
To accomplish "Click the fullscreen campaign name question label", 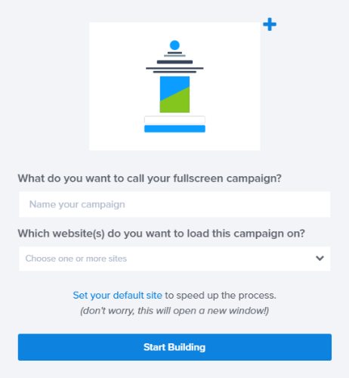I will [150, 178].
